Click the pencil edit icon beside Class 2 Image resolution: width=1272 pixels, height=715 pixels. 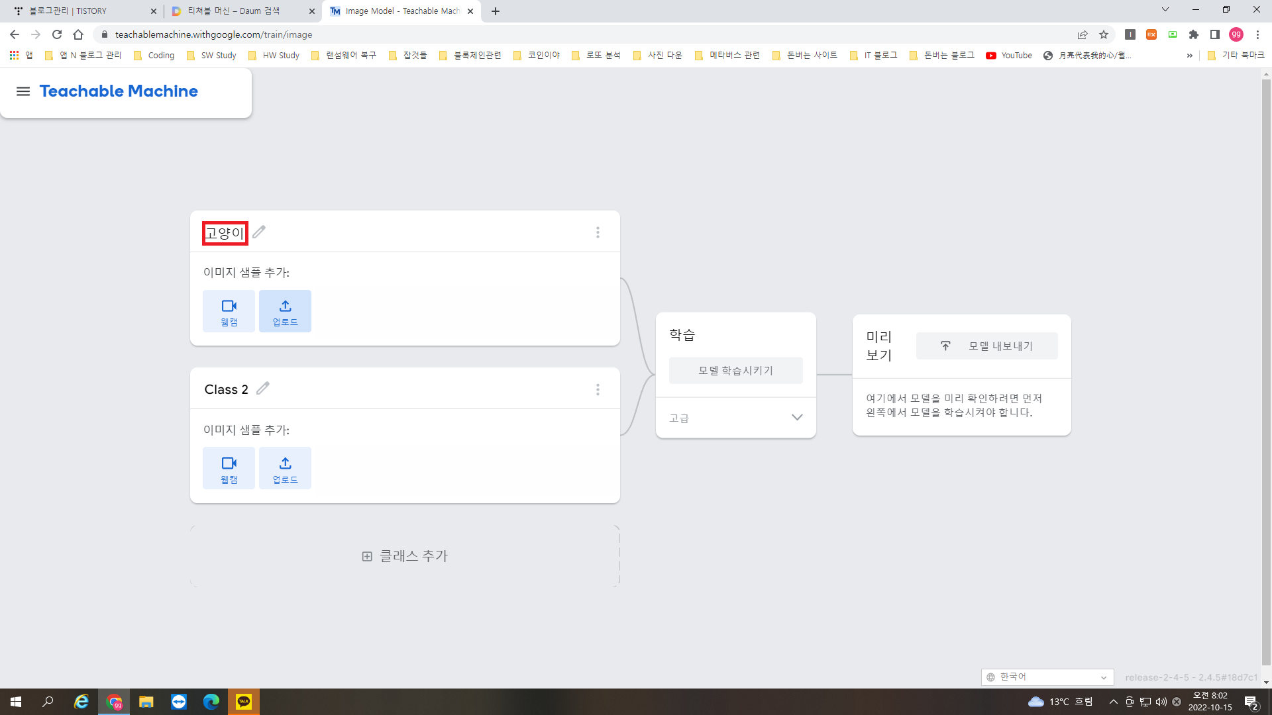pos(263,389)
